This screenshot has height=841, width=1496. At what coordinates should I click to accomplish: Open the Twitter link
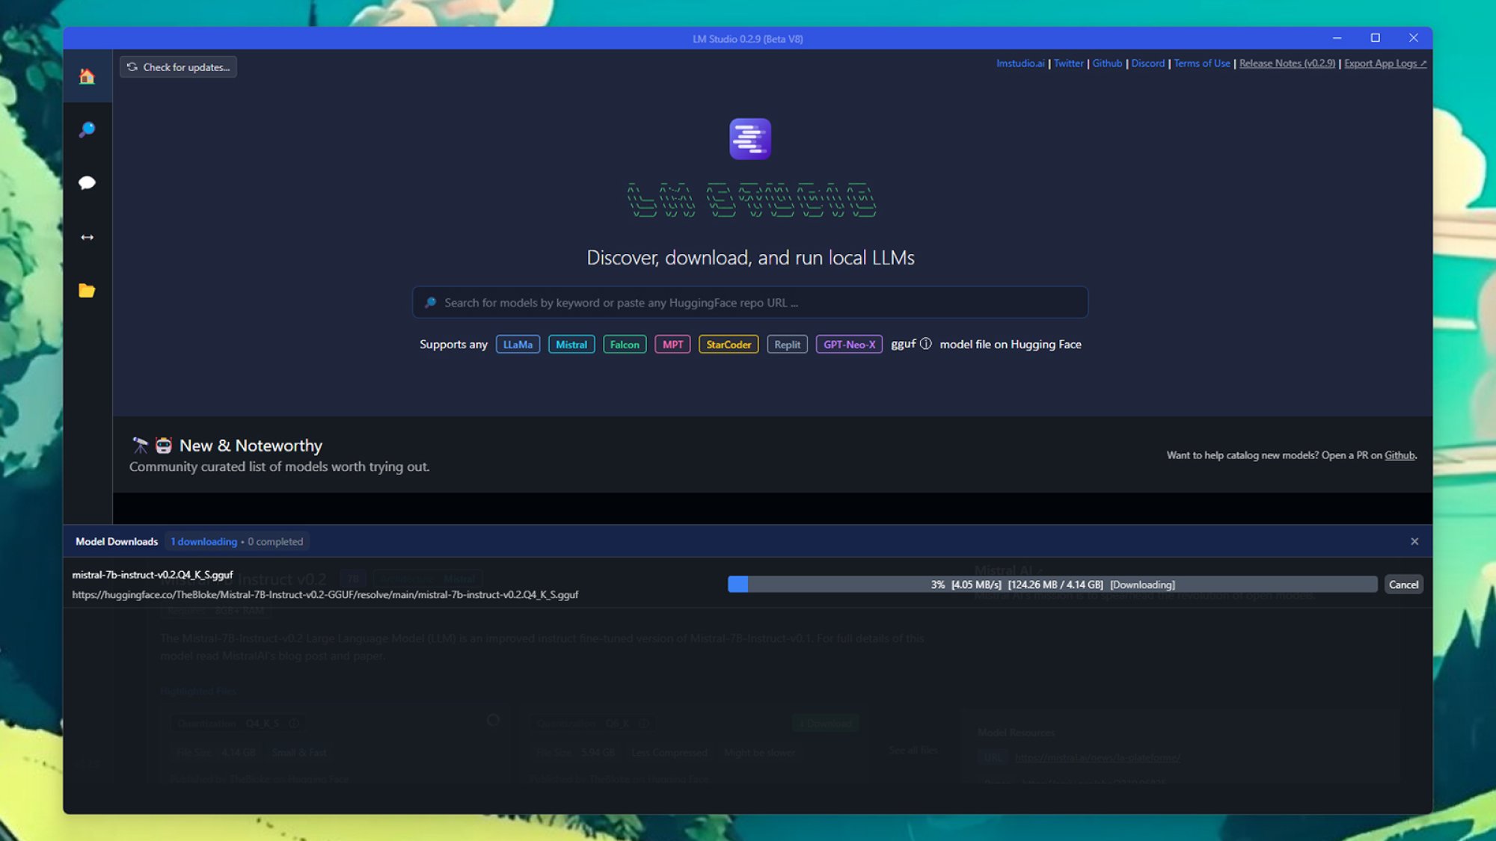(1068, 64)
